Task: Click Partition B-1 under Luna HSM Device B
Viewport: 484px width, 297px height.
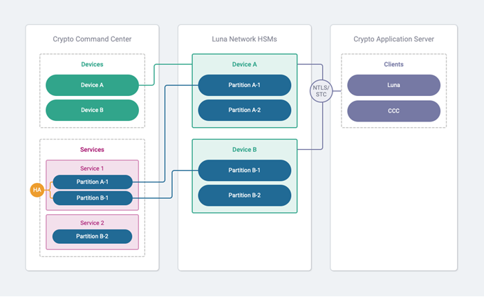Action: (244, 171)
